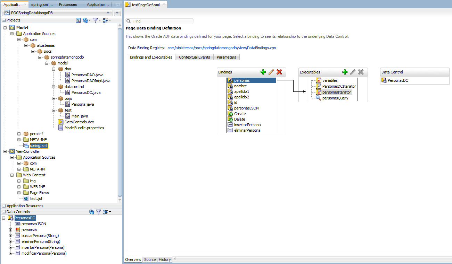Select modificarPersona(Persona) data control method

click(x=44, y=253)
